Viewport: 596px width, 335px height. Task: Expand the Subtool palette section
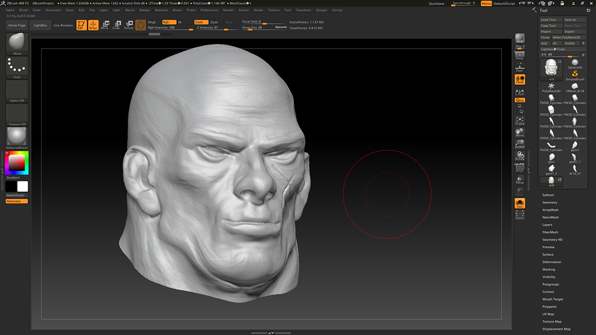coord(548,195)
